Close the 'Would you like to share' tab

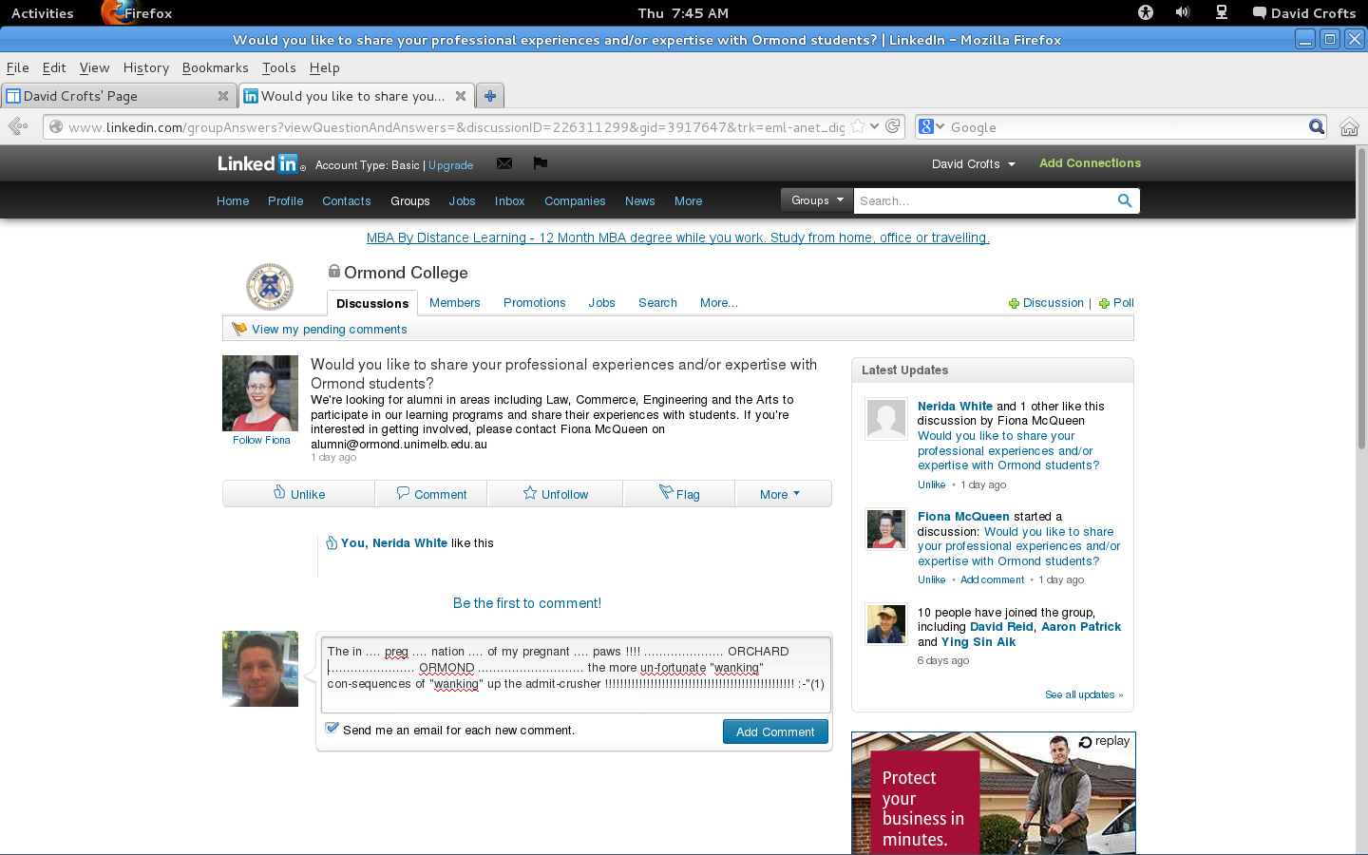(x=461, y=96)
